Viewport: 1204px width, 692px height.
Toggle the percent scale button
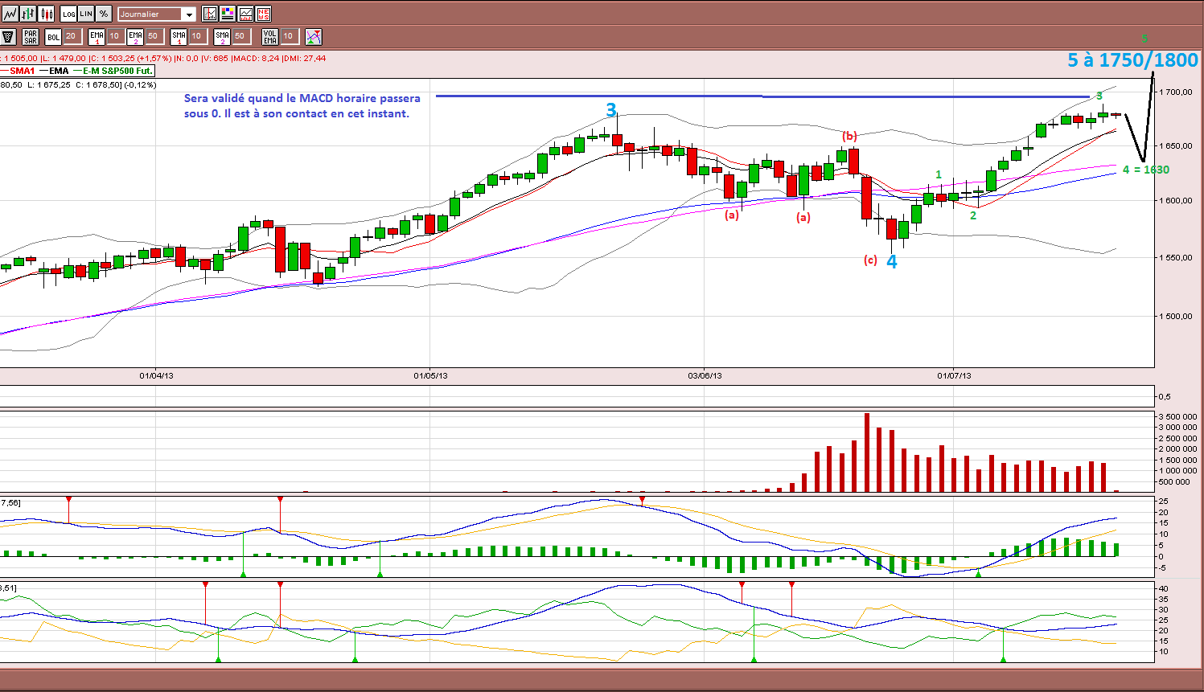pos(104,14)
